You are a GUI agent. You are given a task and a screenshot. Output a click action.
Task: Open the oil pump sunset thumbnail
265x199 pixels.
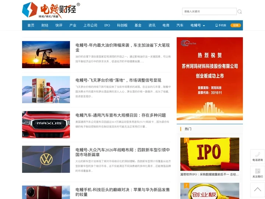[x=46, y=55]
